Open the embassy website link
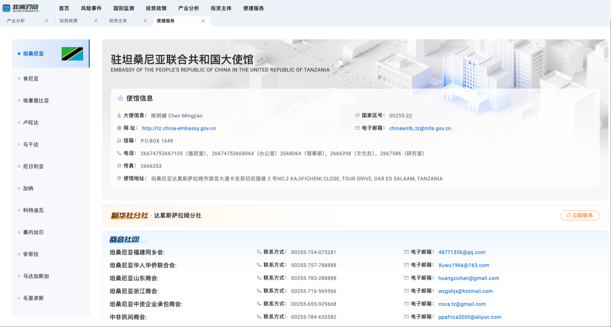The image size is (611, 327). point(179,128)
